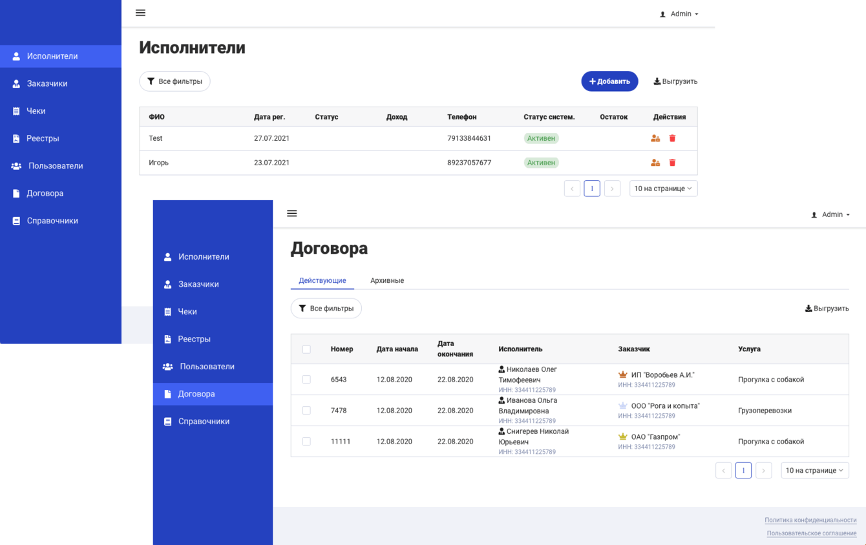Click the blue Добавить button
Viewport: 866px width, 545px height.
tap(609, 81)
